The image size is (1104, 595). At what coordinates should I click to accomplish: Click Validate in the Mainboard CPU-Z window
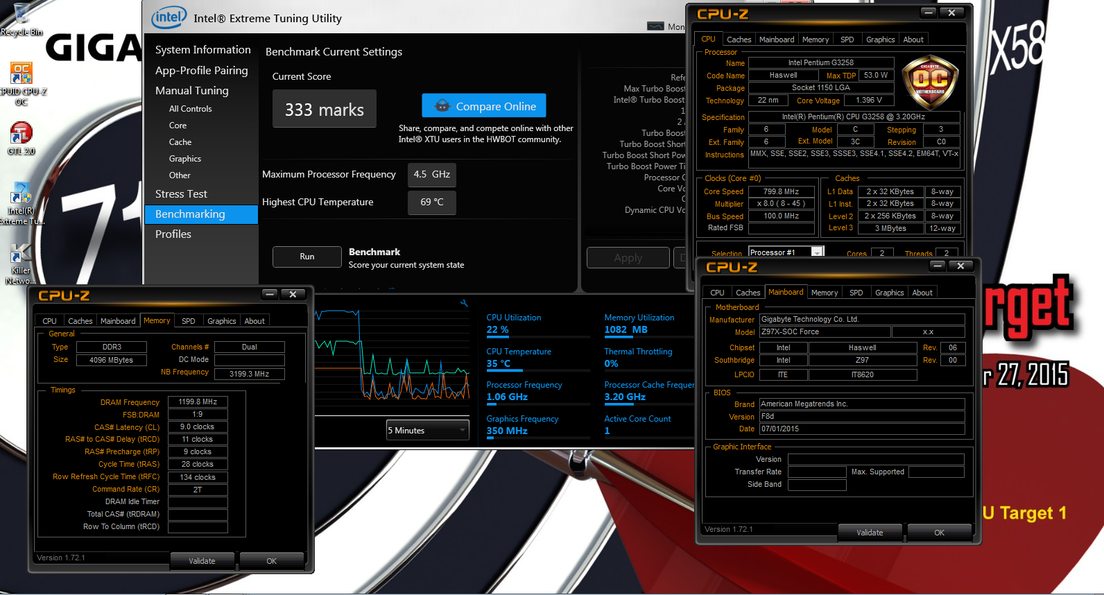click(870, 533)
